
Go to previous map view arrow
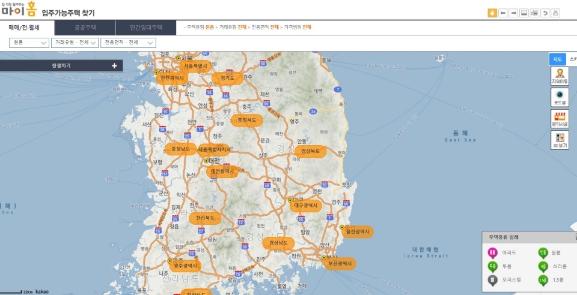(502, 13)
